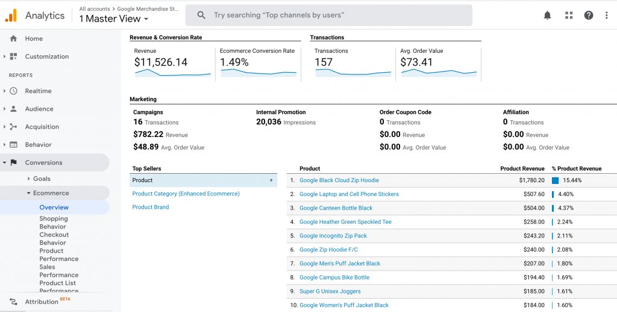Image resolution: width=617 pixels, height=312 pixels.
Task: Click the Avg. Order Value sparkline
Action: [x=439, y=73]
